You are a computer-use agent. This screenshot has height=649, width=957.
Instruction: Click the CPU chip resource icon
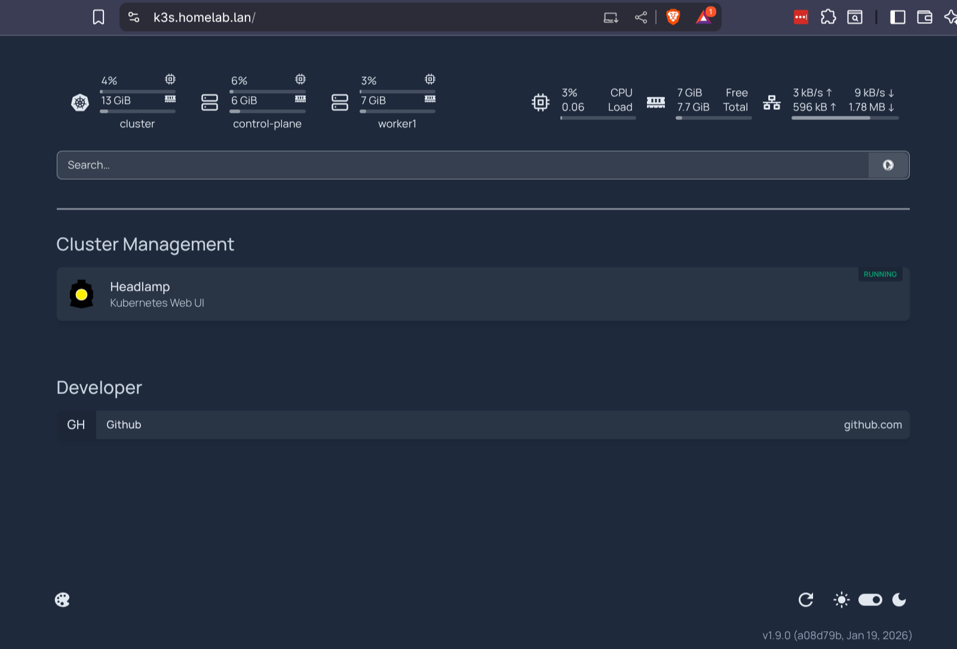point(541,102)
